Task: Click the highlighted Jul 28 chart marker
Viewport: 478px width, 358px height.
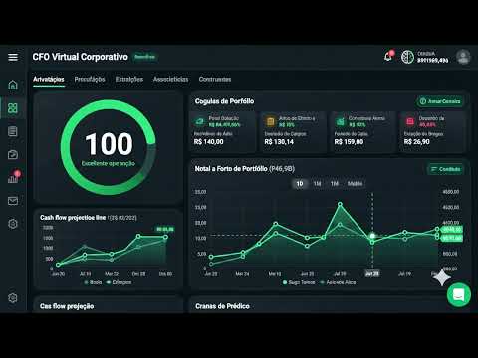Action: coord(372,236)
